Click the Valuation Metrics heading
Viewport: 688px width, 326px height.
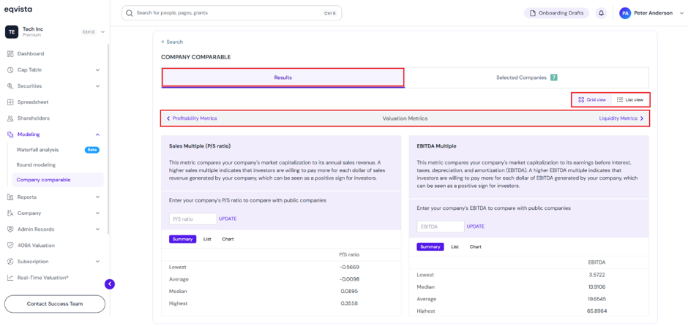(x=405, y=118)
